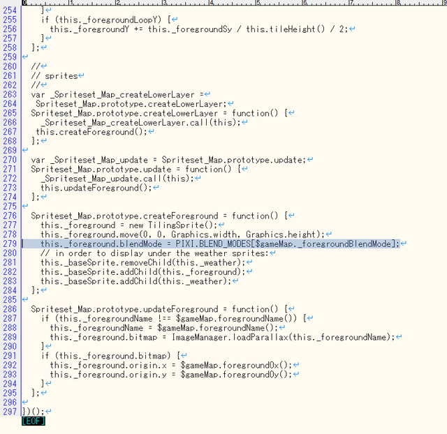This screenshot has height=434, width=447.
Task: Click 'if (this._foregroundLoopY) {' line
Action: point(105,20)
